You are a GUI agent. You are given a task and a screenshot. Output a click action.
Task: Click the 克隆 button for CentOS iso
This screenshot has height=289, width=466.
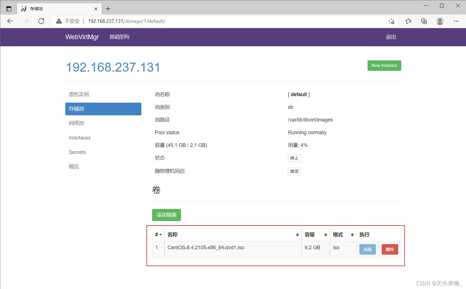tap(368, 250)
